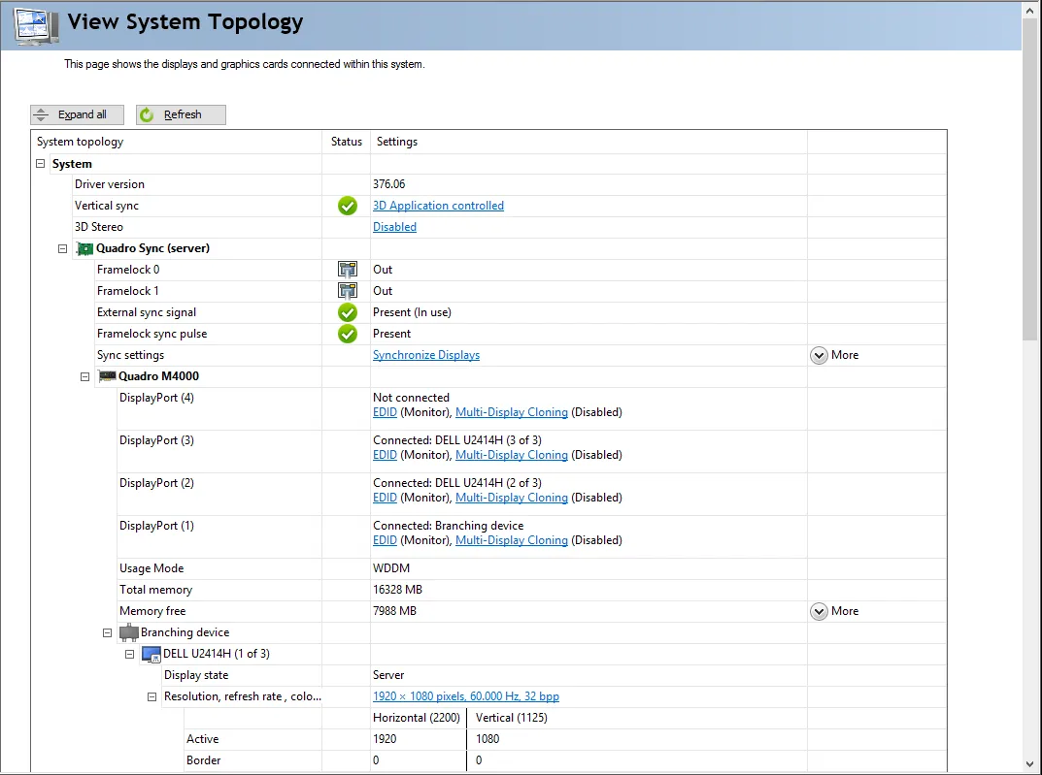Click the External sync signal check icon
Viewport: 1042px width, 775px height.
(x=347, y=312)
